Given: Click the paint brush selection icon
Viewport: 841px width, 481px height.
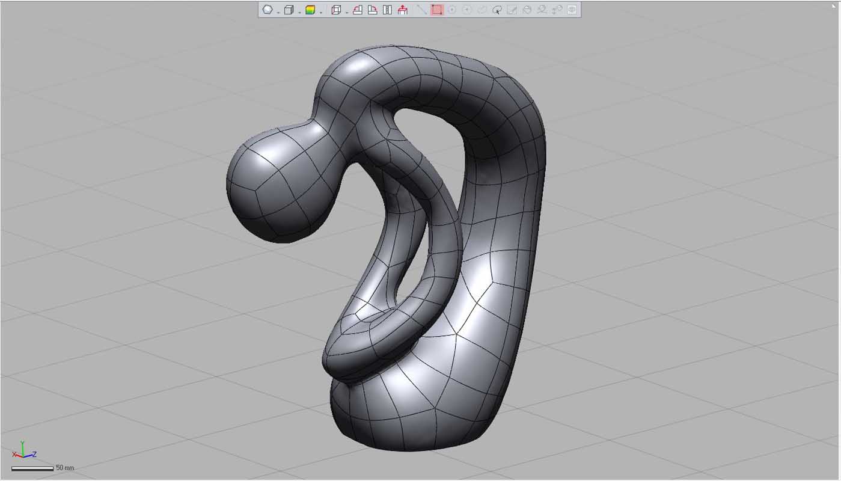Looking at the screenshot, I should pos(512,10).
